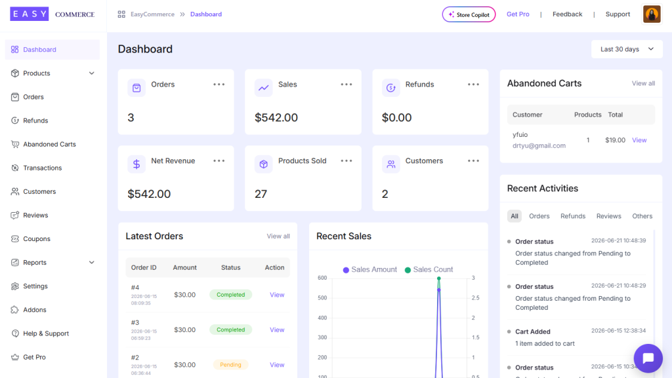This screenshot has height=378, width=672.
Task: Expand the Reports sidebar submenu chevron
Action: coord(92,263)
